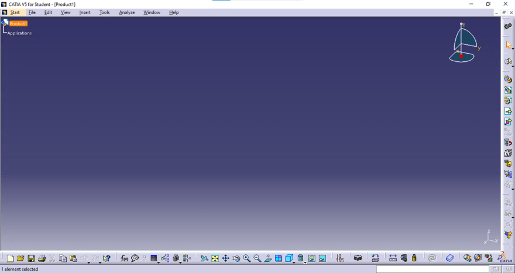Viewport: 515px width, 273px height.
Task: Click the Hide/Show icon
Action: pos(312,258)
